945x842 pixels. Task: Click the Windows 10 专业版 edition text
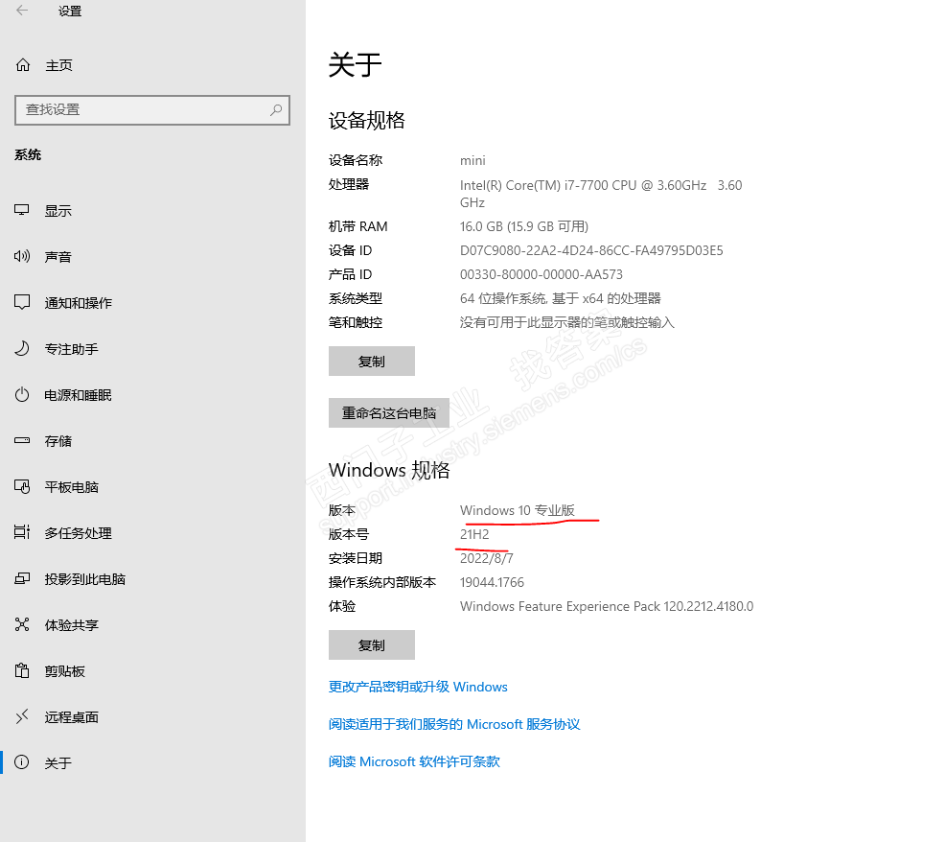518,510
